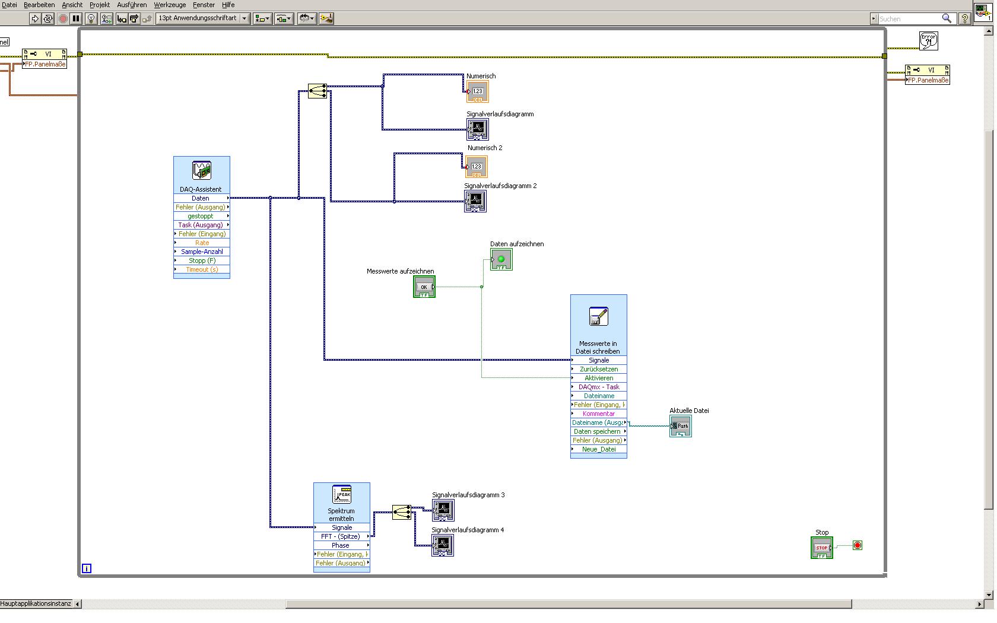The width and height of the screenshot is (997, 623).
Task: Click the horizontal scrollbar left arrow
Action: coord(78,604)
